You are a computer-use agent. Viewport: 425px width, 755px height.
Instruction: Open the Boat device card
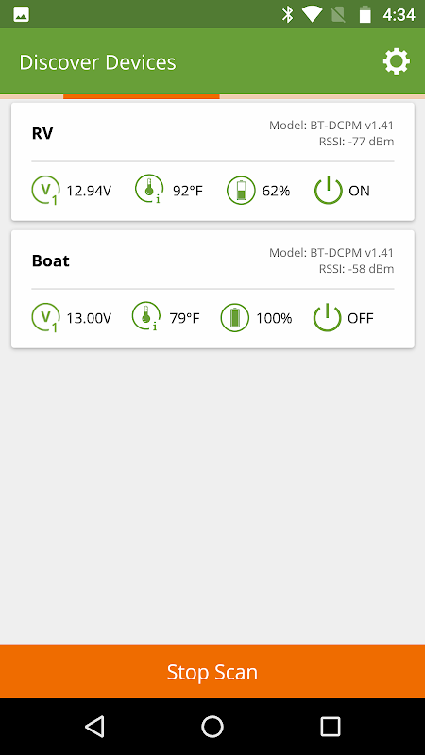coord(212,289)
